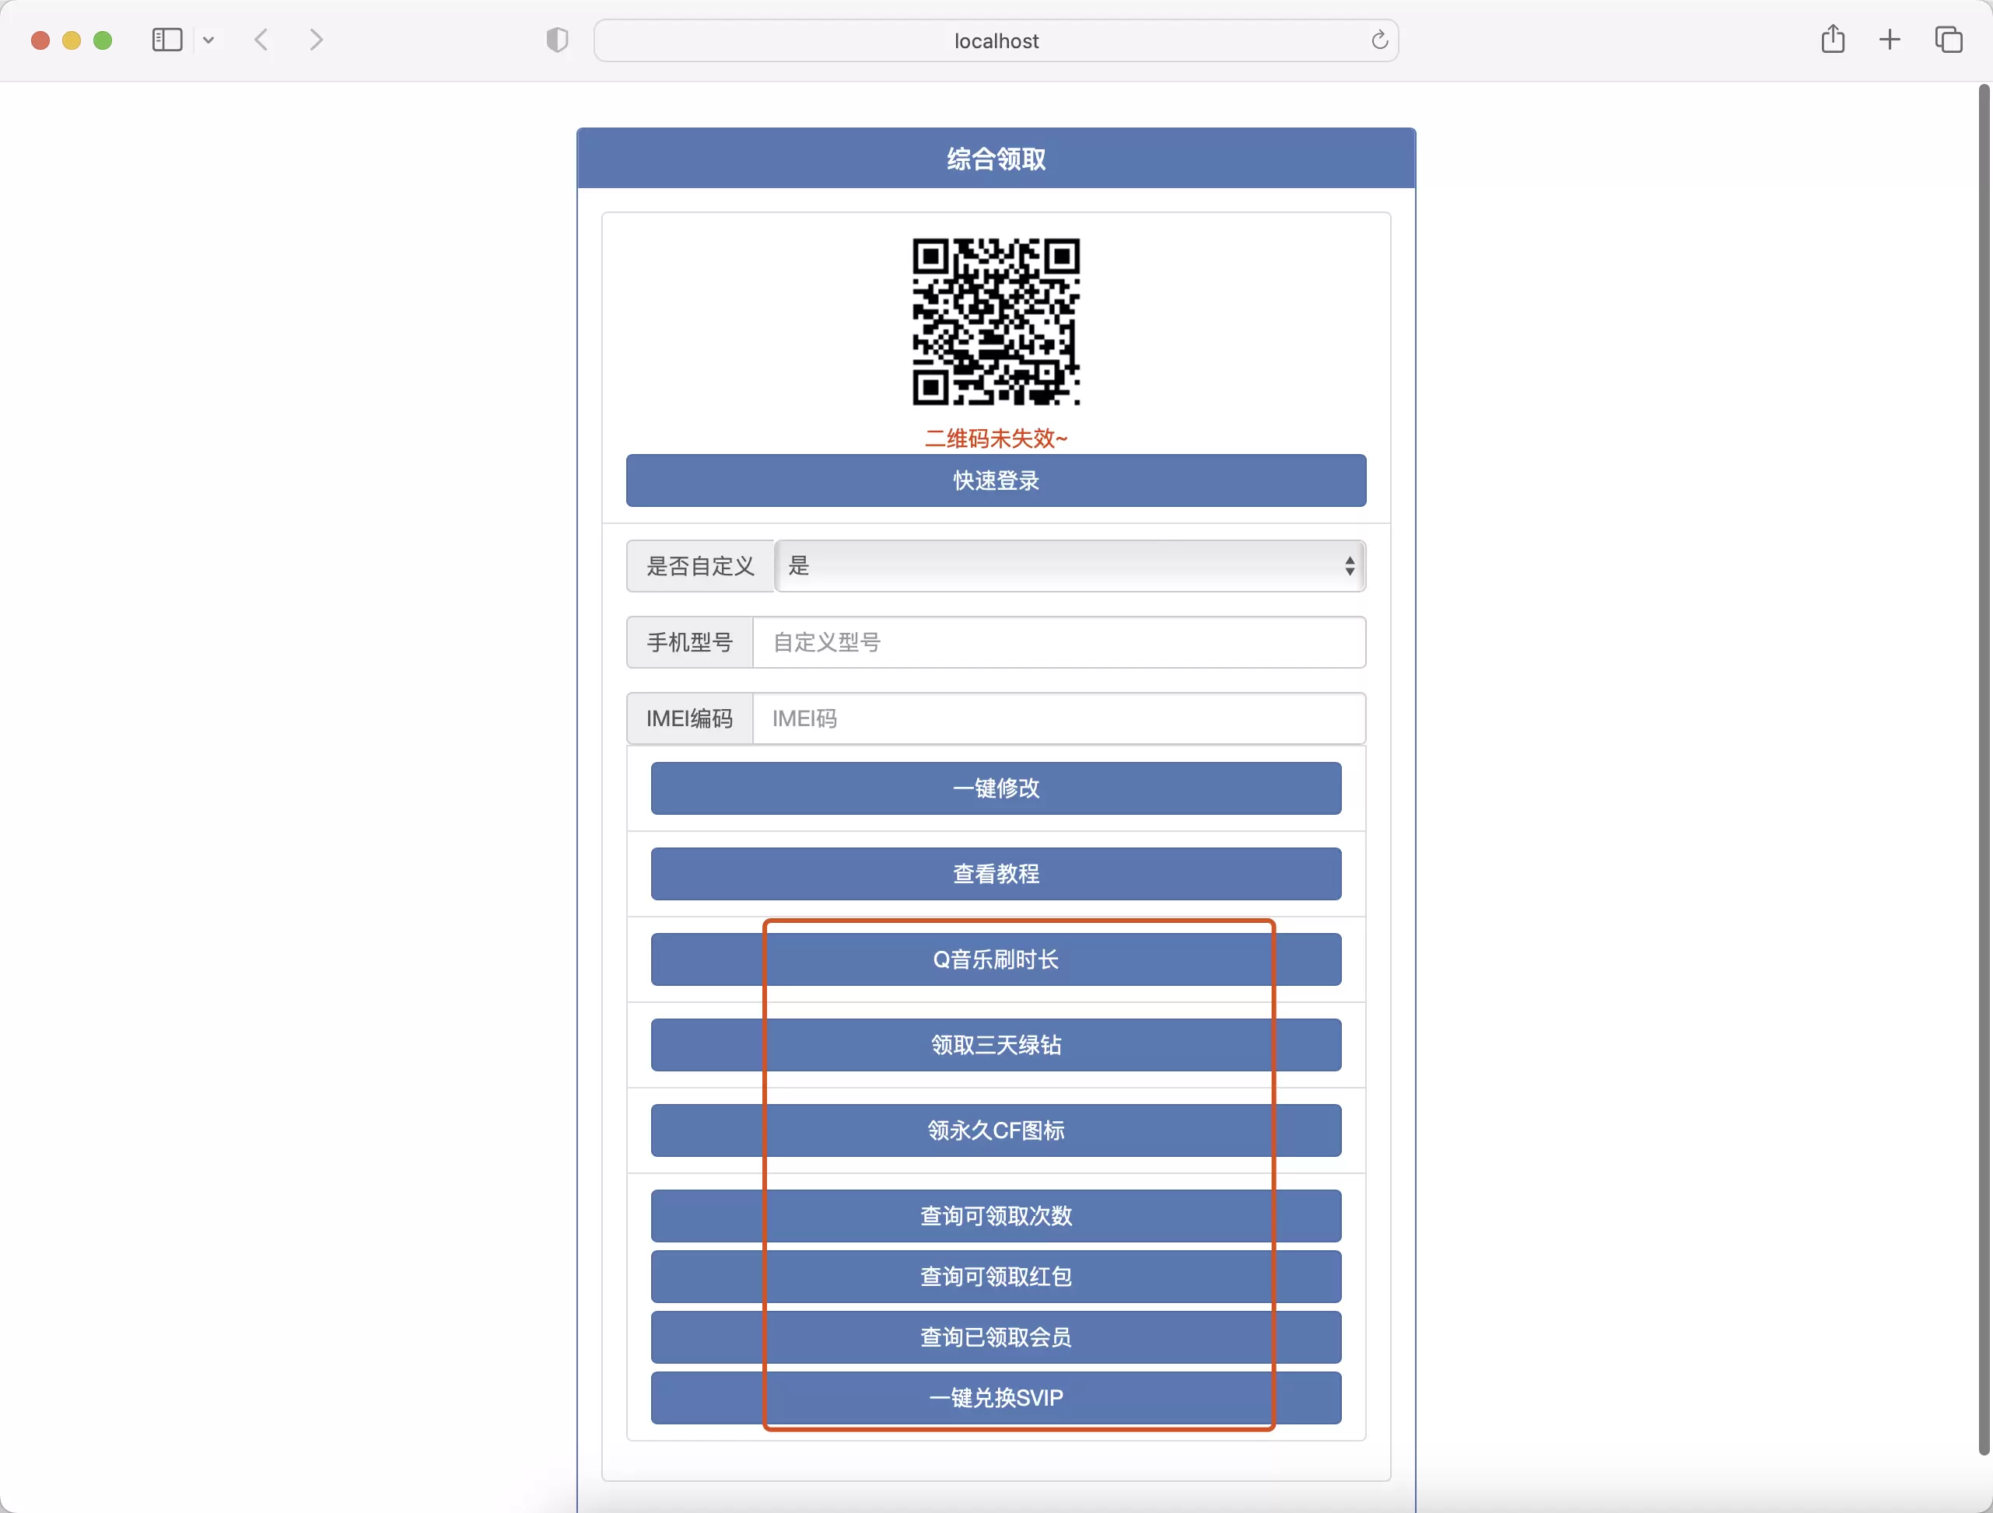Go back with the browser arrow
The height and width of the screenshot is (1513, 1993).
261,40
